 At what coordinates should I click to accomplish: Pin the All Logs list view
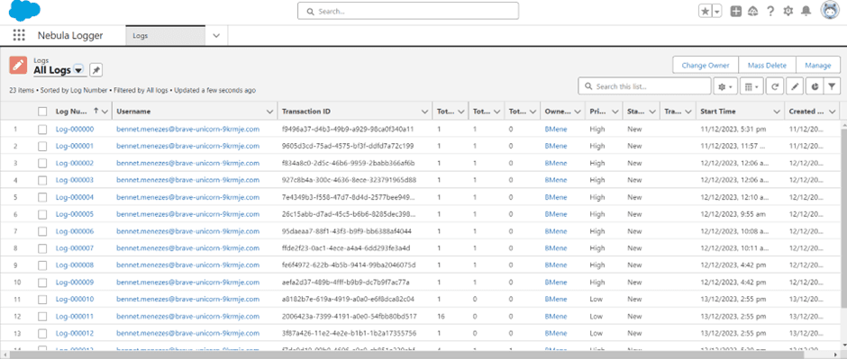tap(96, 70)
